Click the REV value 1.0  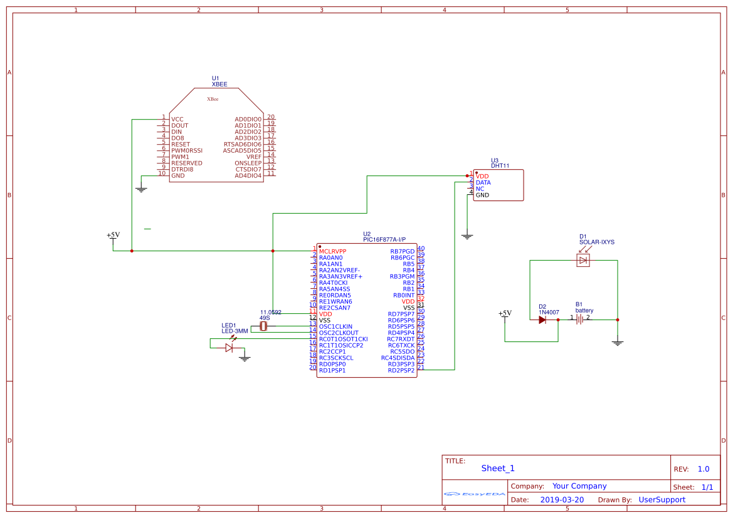pyautogui.click(x=704, y=469)
